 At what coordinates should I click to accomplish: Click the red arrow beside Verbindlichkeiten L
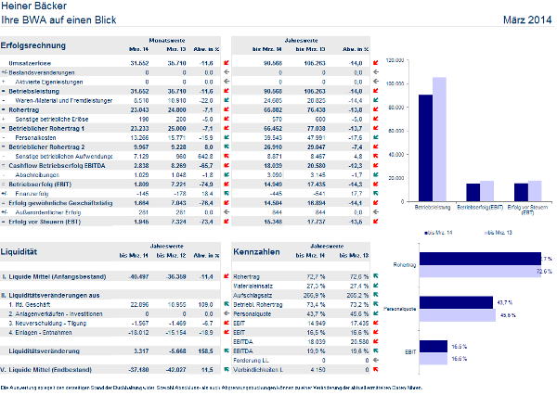pos(376,369)
